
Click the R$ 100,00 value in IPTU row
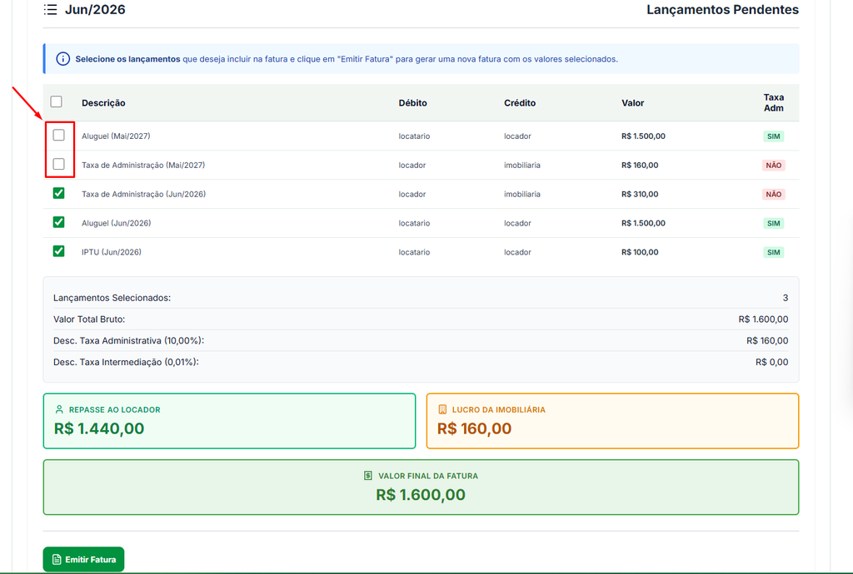pos(640,253)
